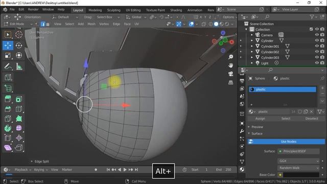Image resolution: width=327 pixels, height=184 pixels.
Task: Open the Render menu
Action: pyautogui.click(x=33, y=10)
